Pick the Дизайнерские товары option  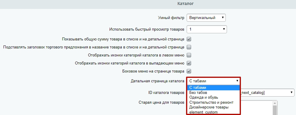tap(214, 107)
